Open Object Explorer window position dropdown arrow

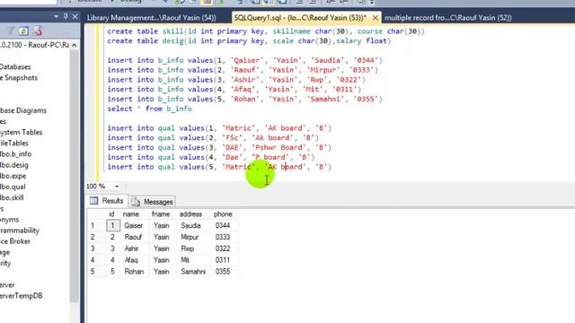click(x=56, y=16)
